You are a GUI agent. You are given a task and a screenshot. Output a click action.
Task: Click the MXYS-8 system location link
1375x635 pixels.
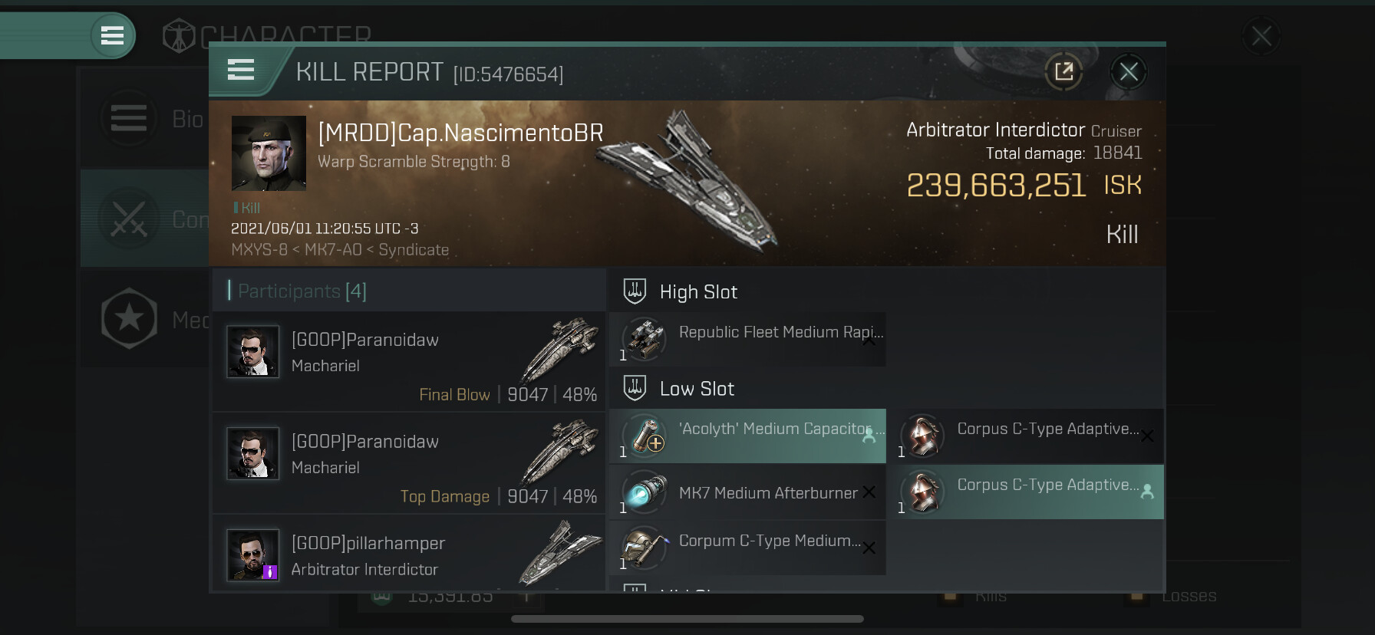tap(259, 250)
